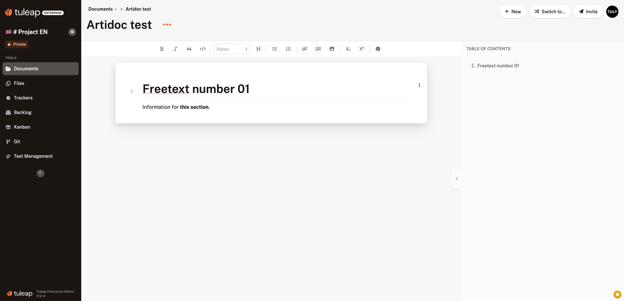The width and height of the screenshot is (624, 301).
Task: Insert a numbered list
Action: click(288, 49)
